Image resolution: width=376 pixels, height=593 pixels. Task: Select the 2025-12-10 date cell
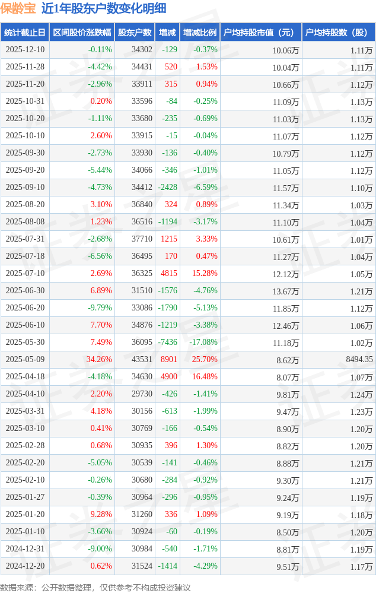point(25,50)
